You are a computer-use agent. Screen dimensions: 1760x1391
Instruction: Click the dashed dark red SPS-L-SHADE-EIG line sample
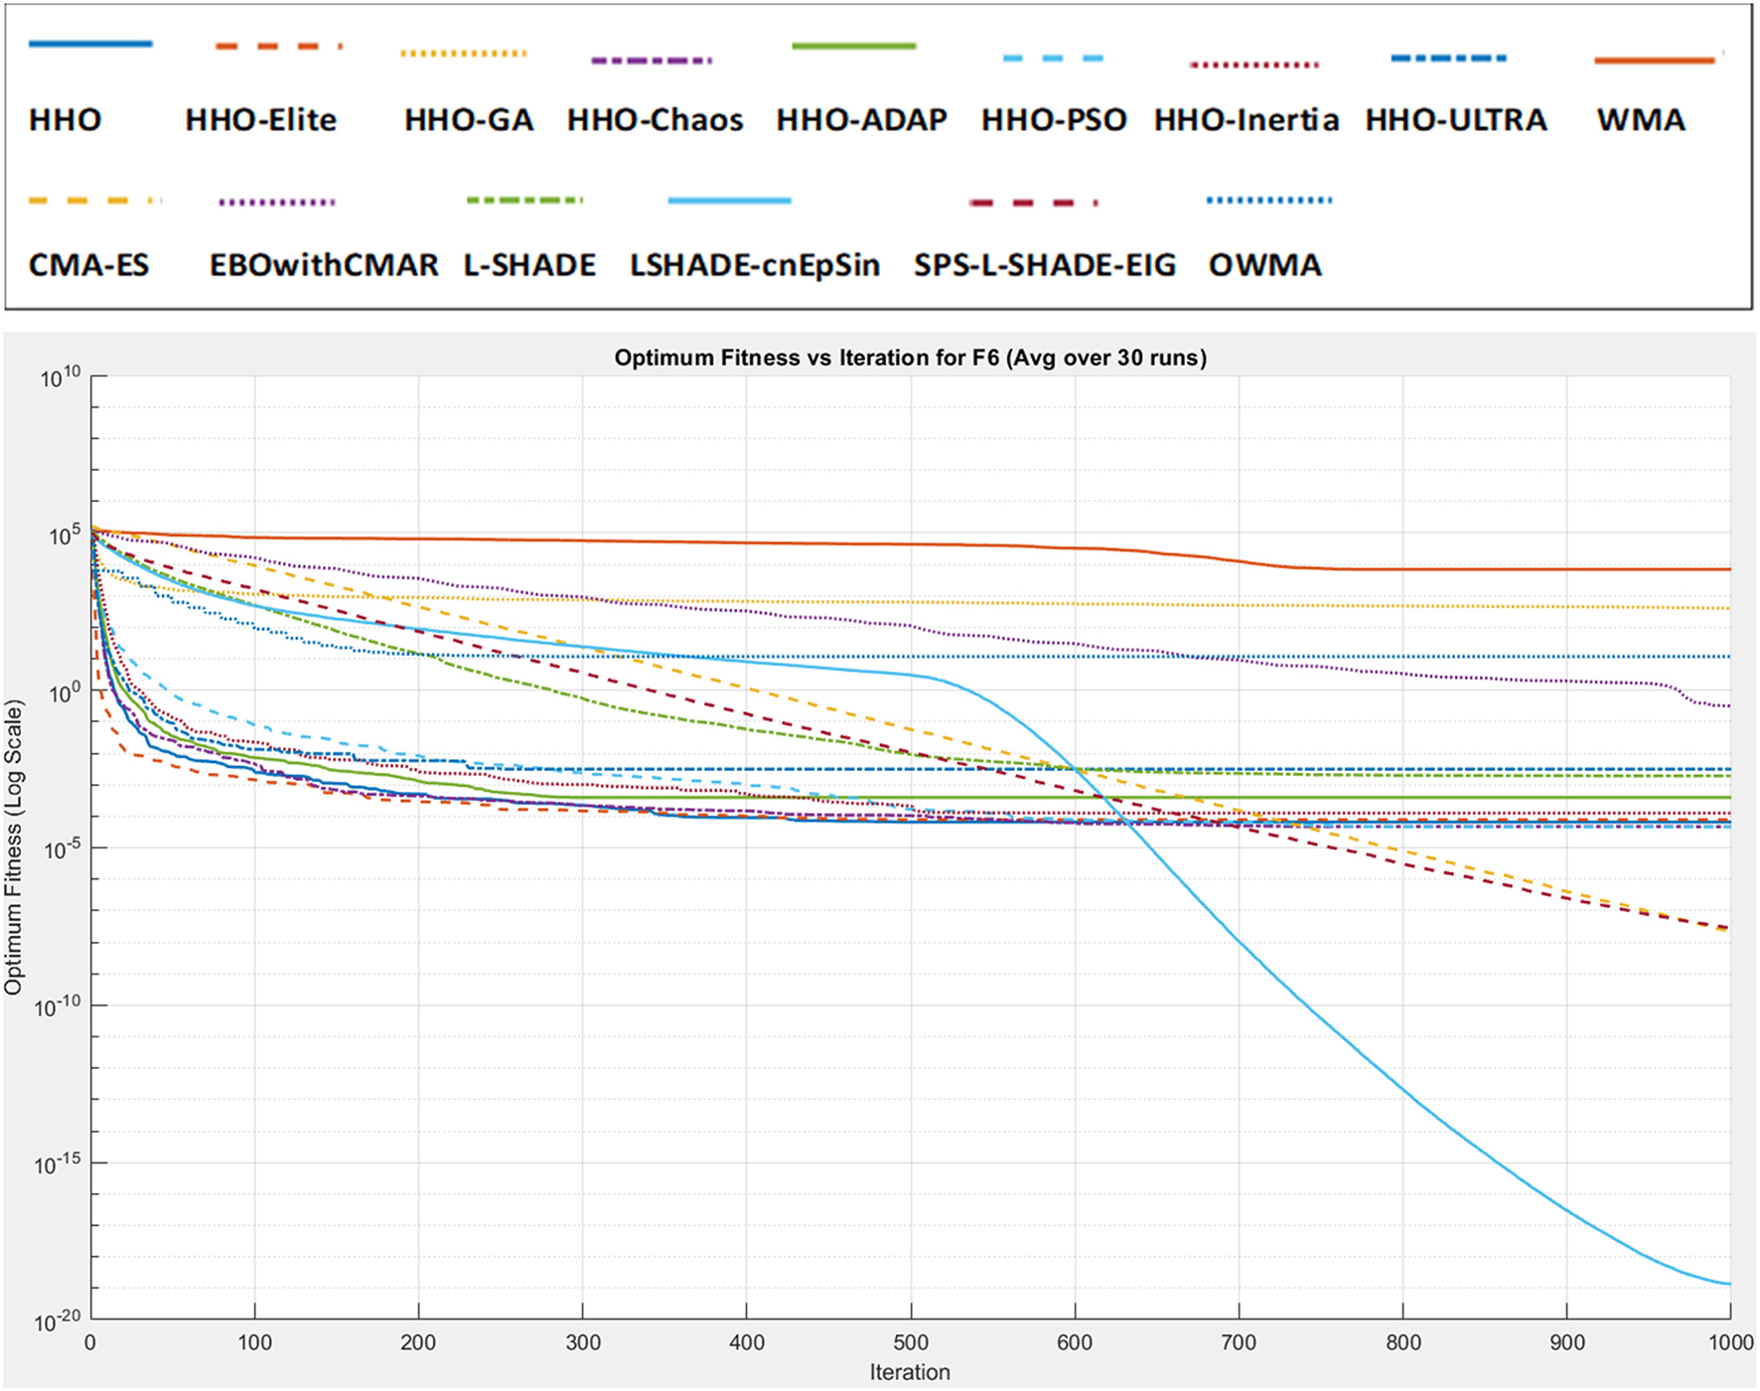1034,203
